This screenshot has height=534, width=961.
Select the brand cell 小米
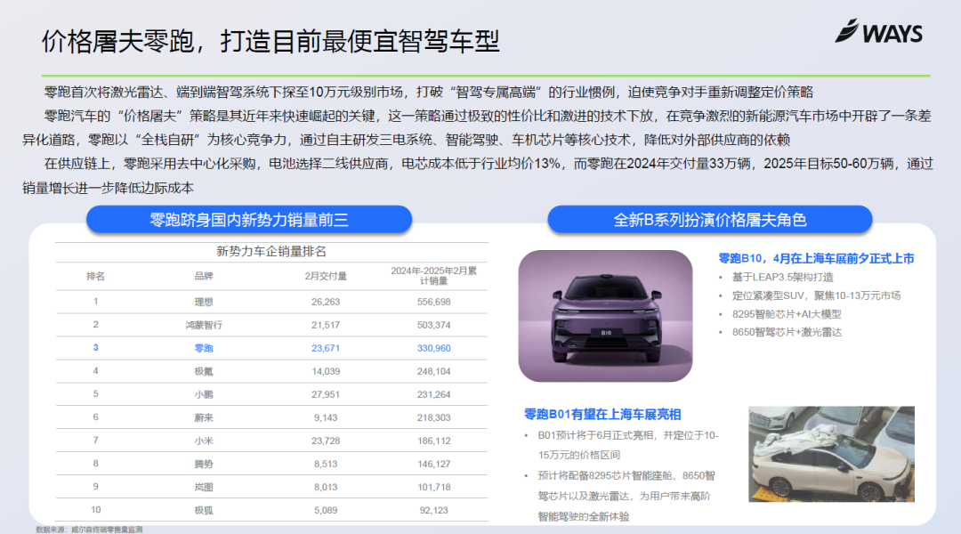pyautogui.click(x=204, y=441)
